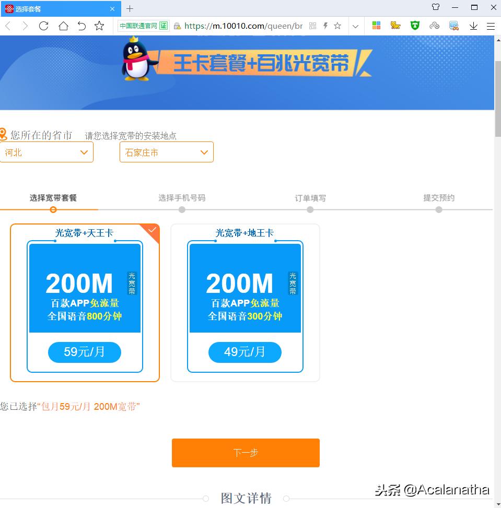The height and width of the screenshot is (508, 501).
Task: Select the 提交预约 step
Action: coord(439,198)
